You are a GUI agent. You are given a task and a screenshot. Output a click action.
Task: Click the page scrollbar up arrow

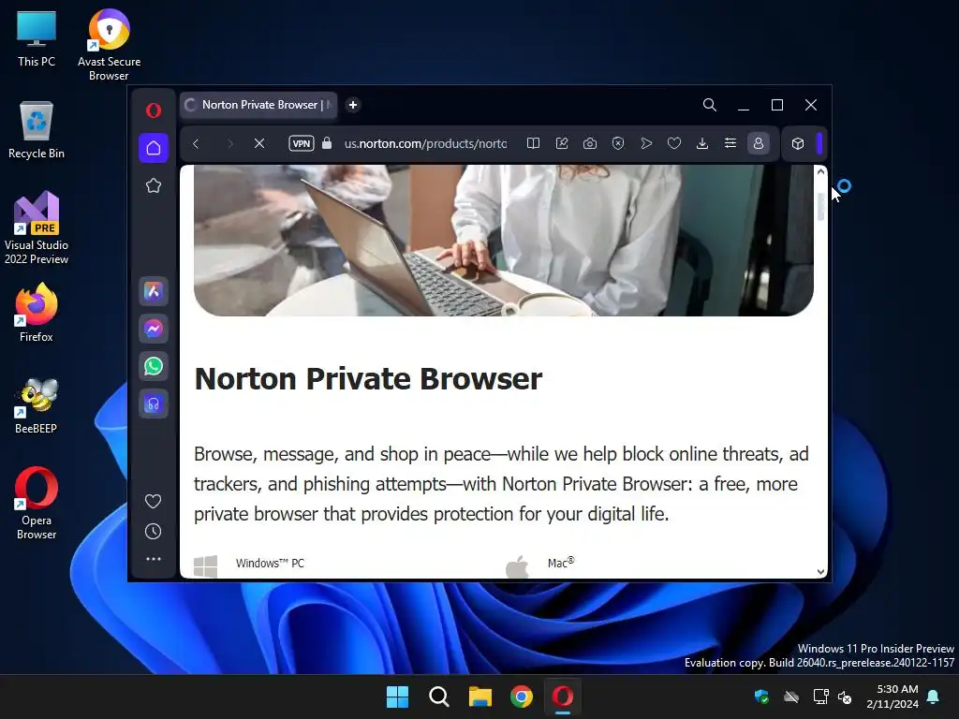(820, 172)
